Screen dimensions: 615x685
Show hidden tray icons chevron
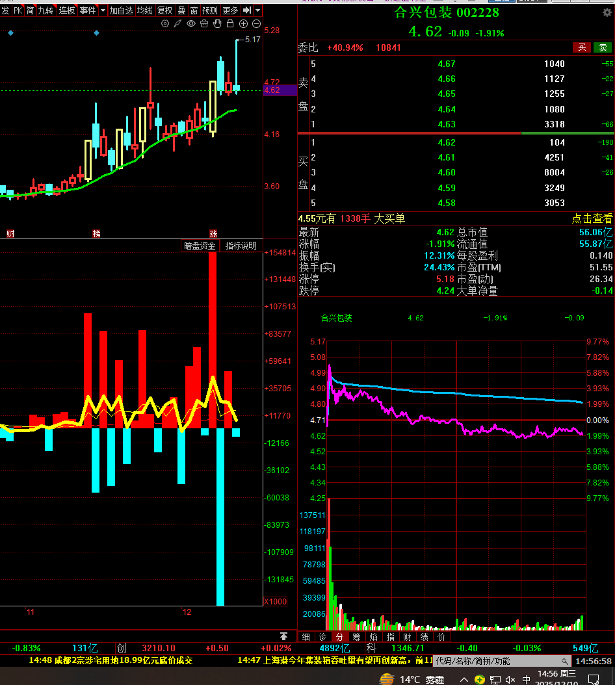click(x=464, y=680)
